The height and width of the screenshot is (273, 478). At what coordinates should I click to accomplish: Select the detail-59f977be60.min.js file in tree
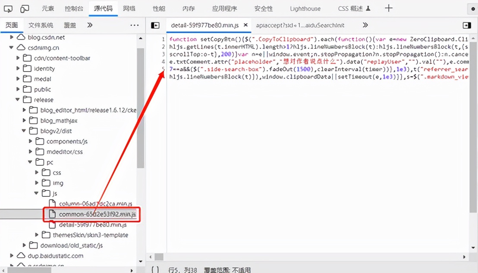[93, 225]
